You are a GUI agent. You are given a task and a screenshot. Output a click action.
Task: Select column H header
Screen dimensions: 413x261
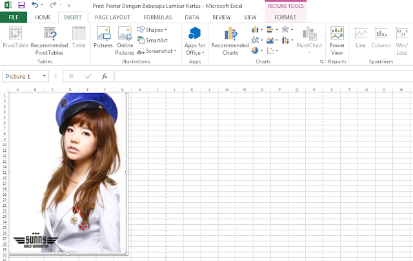click(140, 90)
